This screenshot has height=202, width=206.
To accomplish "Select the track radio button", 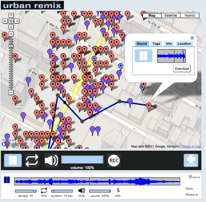I will click(191, 177).
